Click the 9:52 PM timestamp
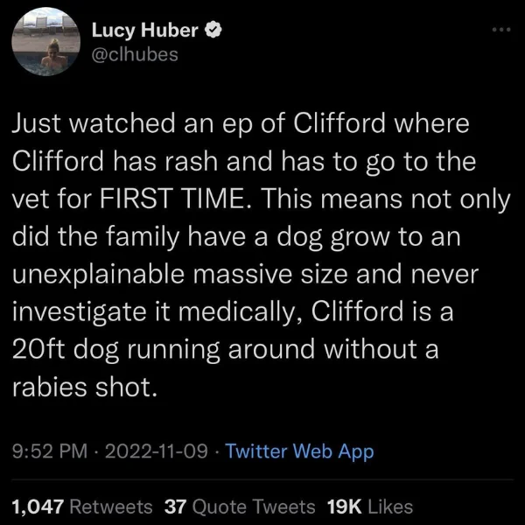This screenshot has height=525, width=525. point(50,451)
